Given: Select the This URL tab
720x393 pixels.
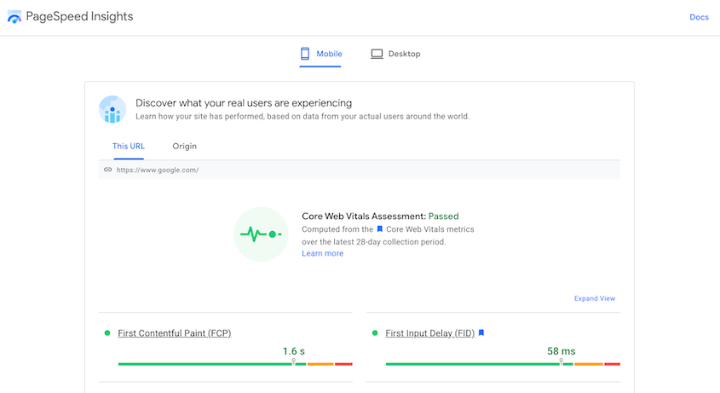Looking at the screenshot, I should point(129,146).
